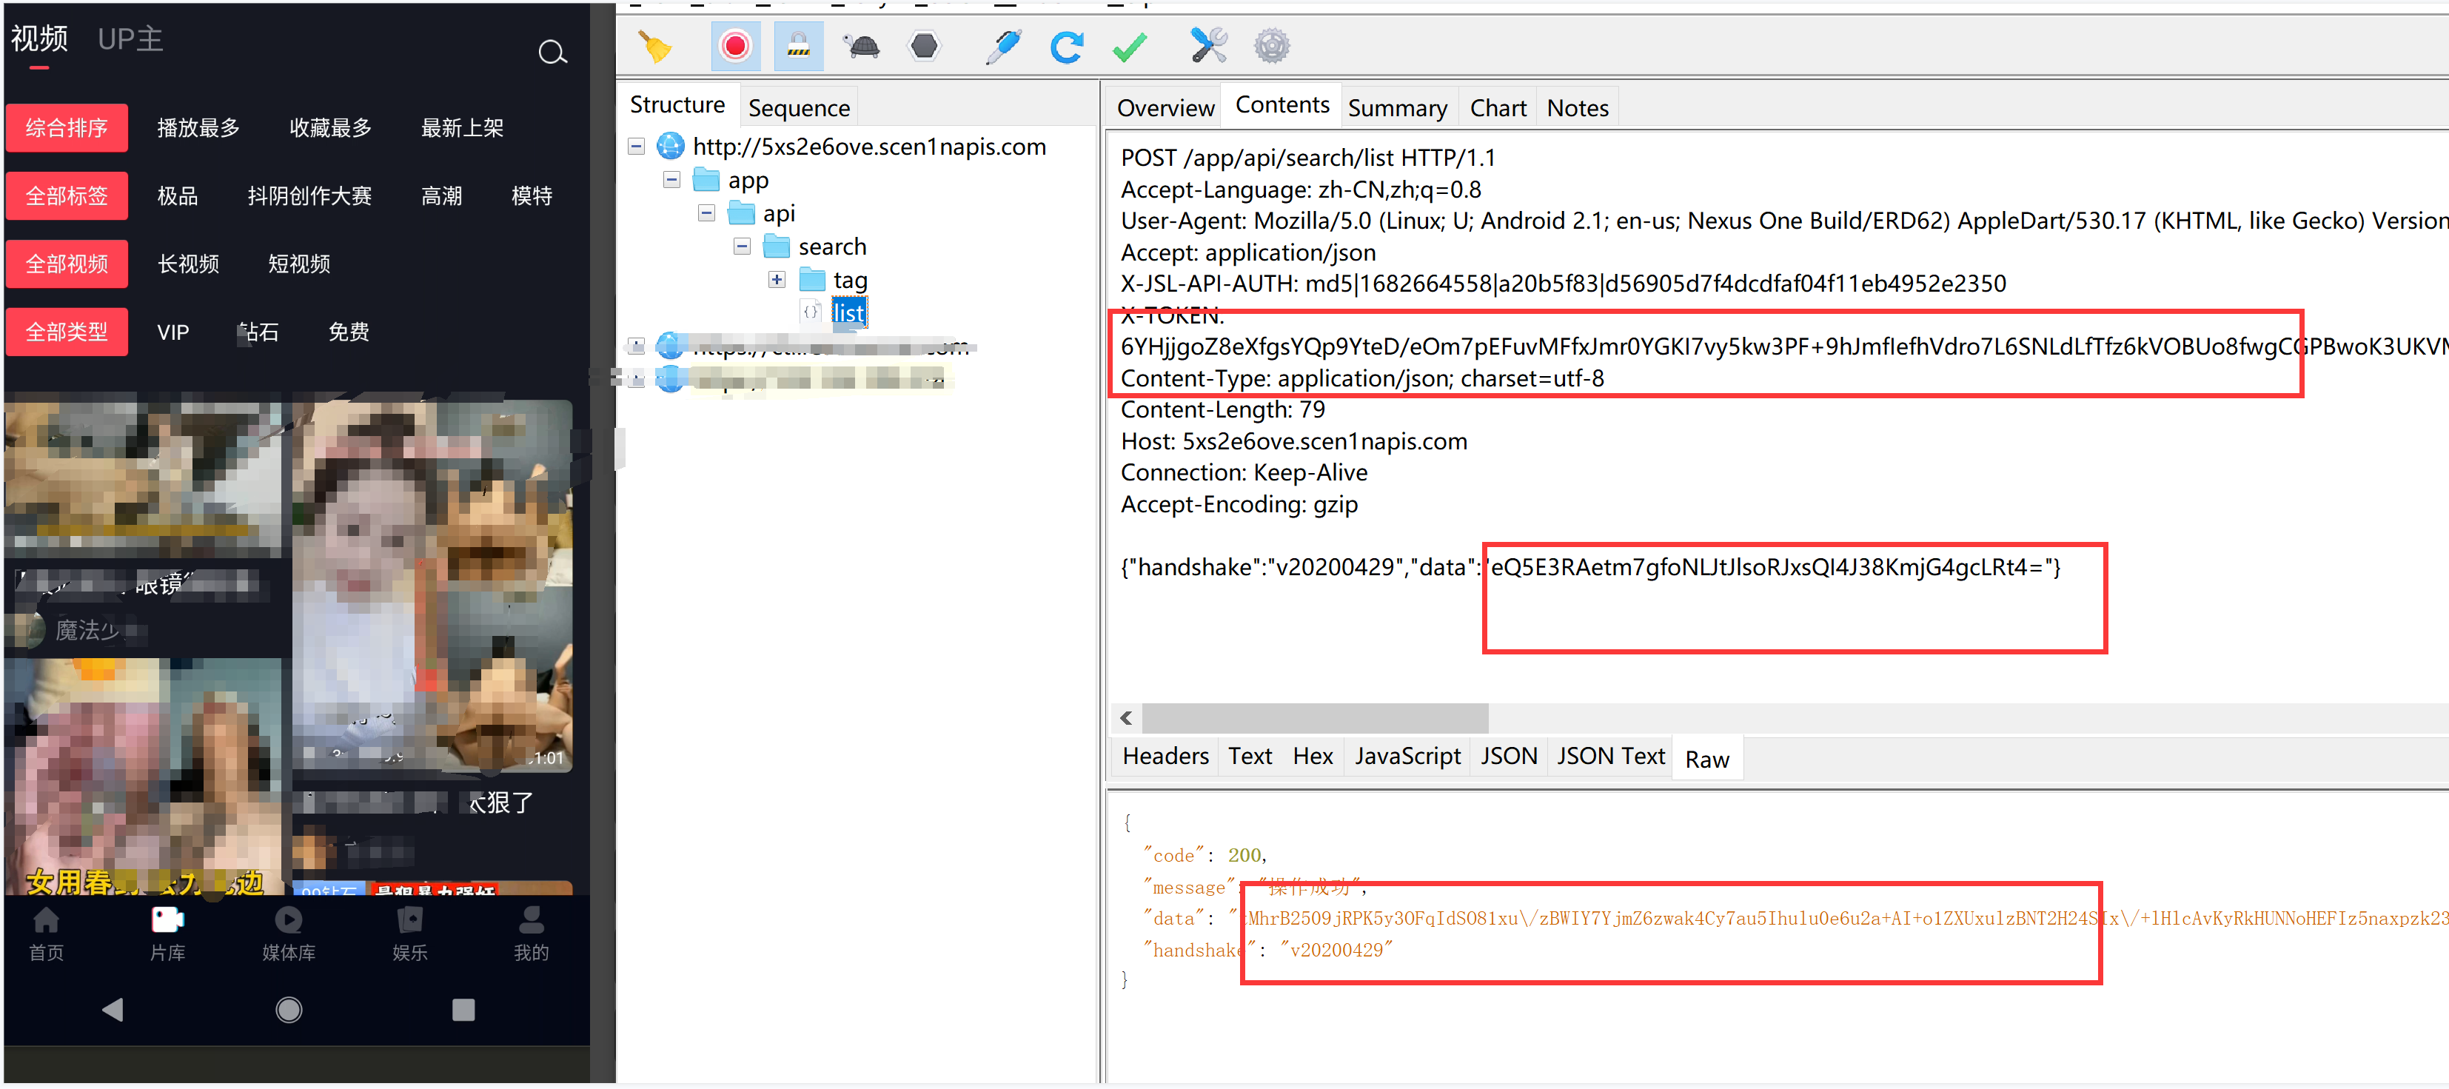Choose the 最新上架 sort filter
The height and width of the screenshot is (1089, 2449).
(x=462, y=127)
